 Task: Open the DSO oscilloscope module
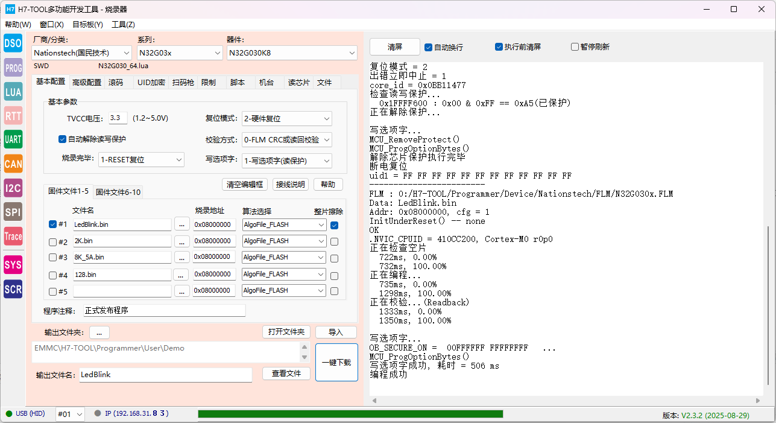point(13,43)
